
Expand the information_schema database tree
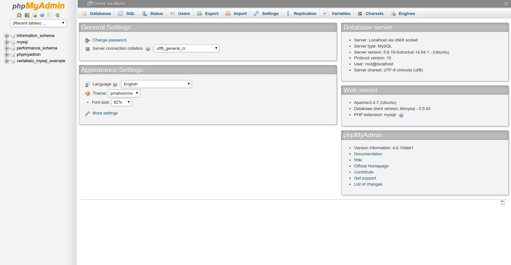7,36
